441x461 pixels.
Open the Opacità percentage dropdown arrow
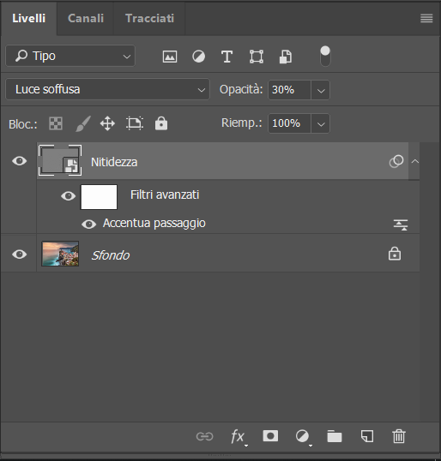pyautogui.click(x=321, y=90)
